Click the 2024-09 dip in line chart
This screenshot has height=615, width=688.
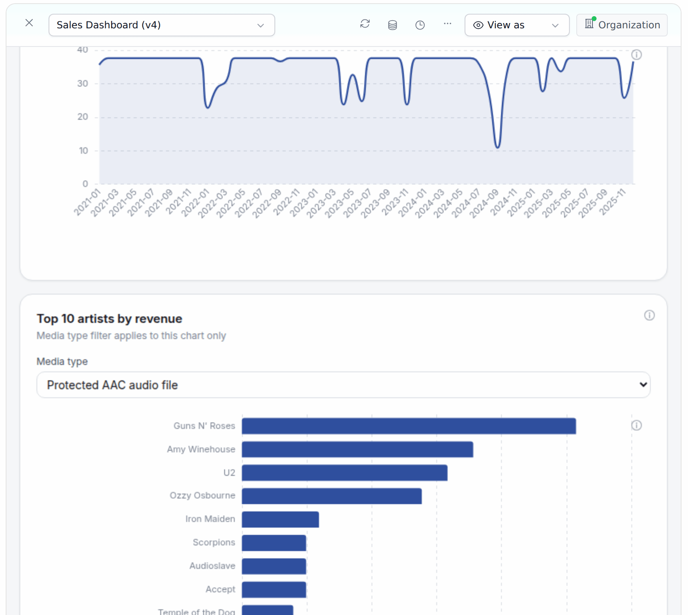tap(497, 146)
